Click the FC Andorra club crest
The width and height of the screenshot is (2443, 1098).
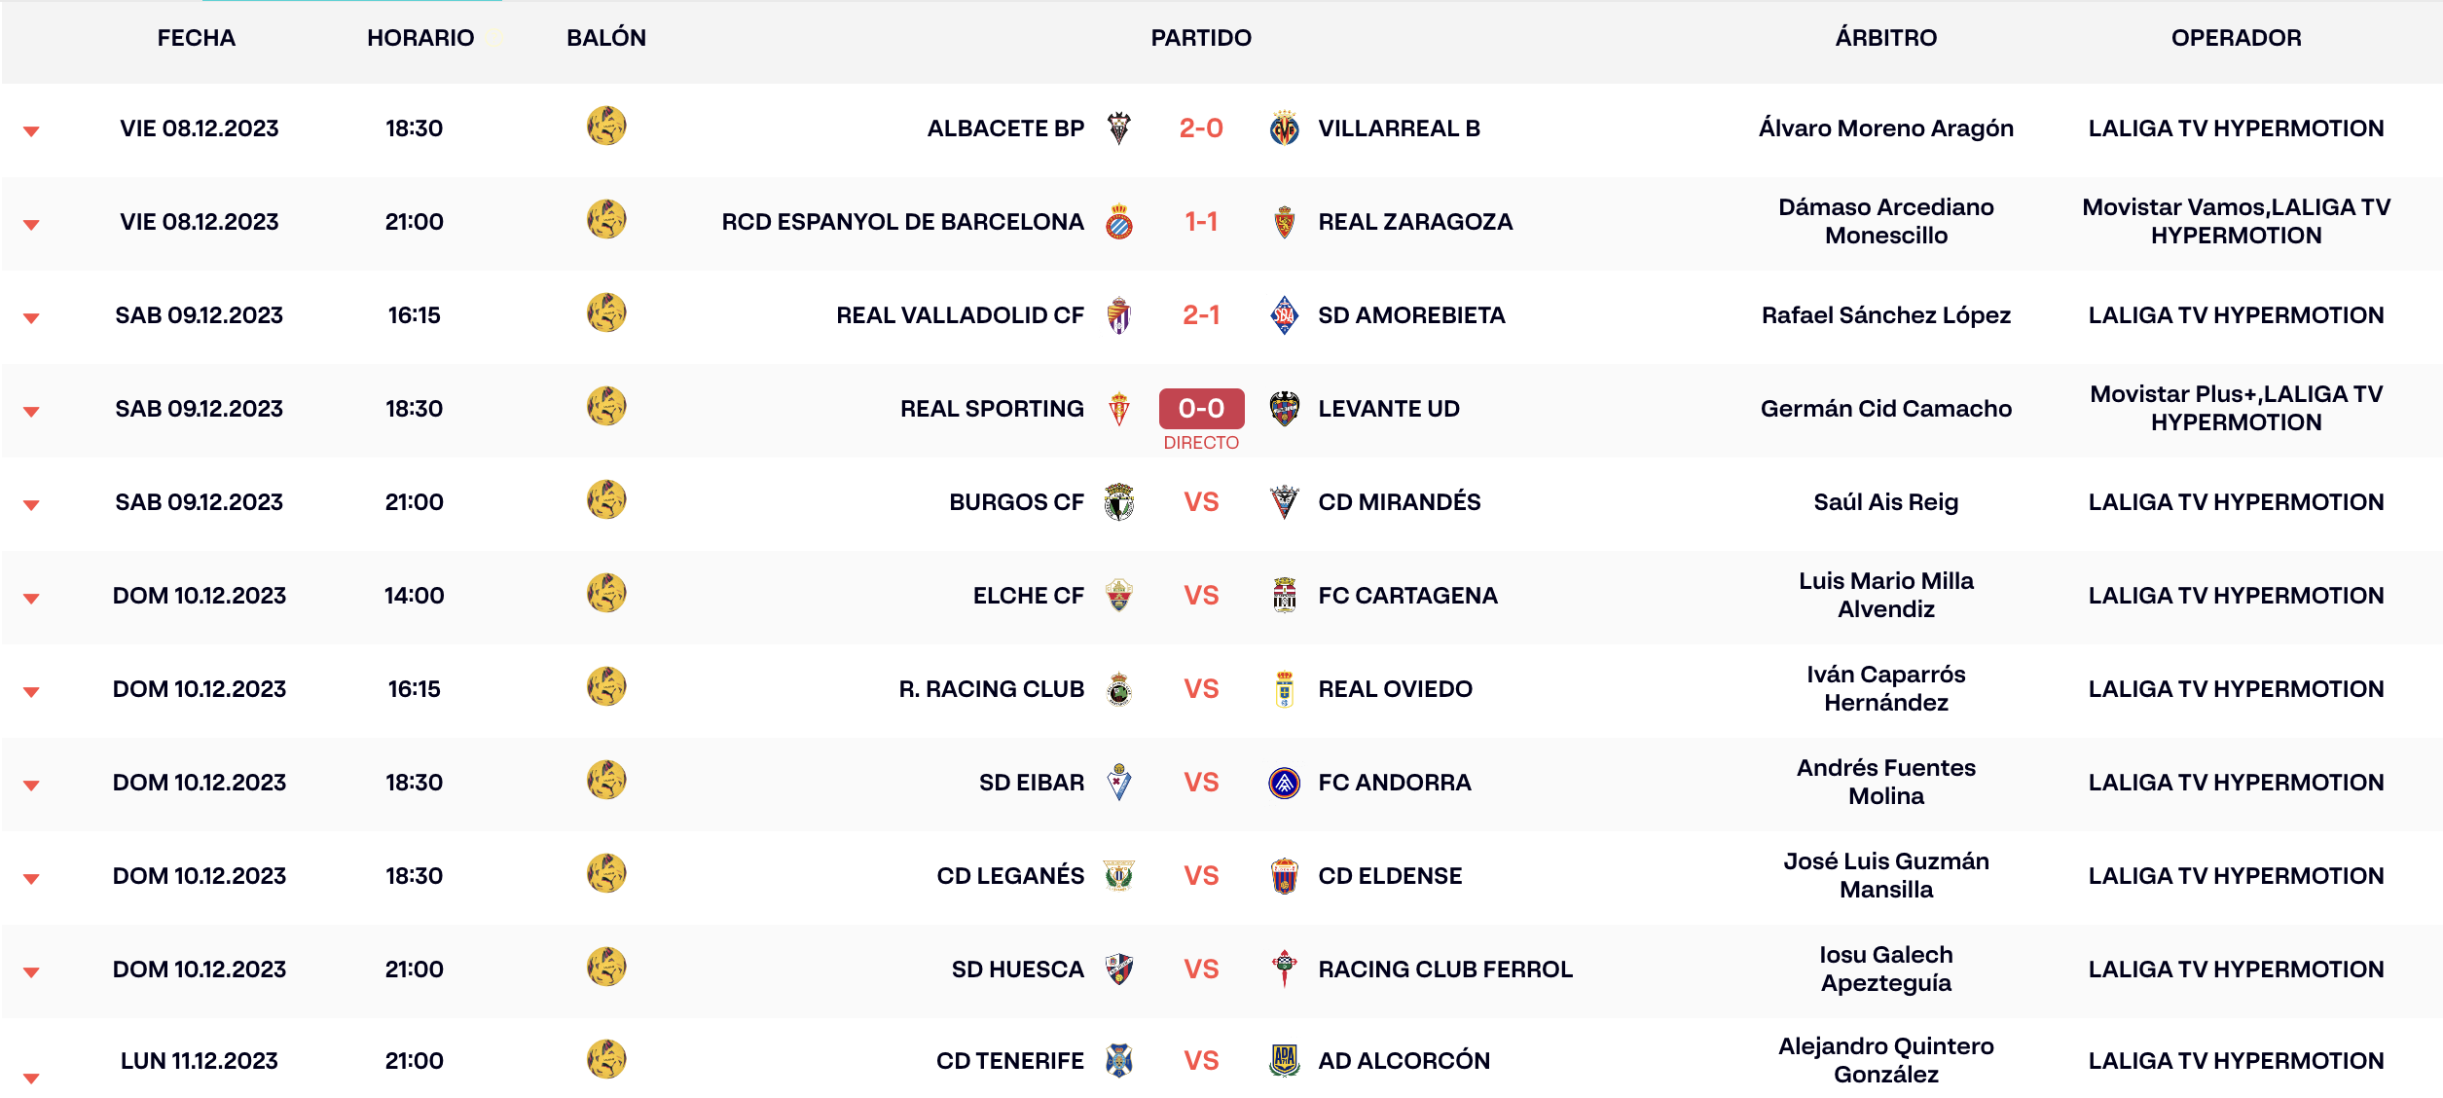coord(1285,783)
